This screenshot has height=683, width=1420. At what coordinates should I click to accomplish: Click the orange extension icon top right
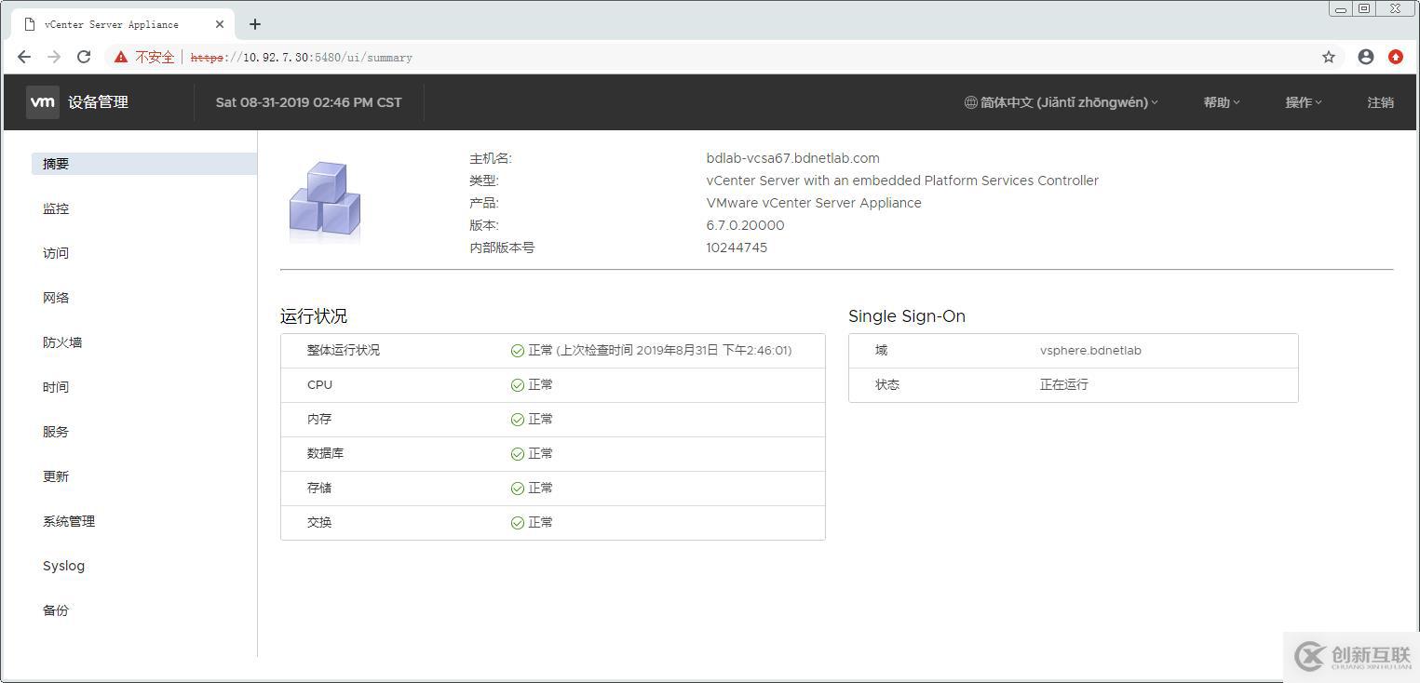coord(1397,57)
